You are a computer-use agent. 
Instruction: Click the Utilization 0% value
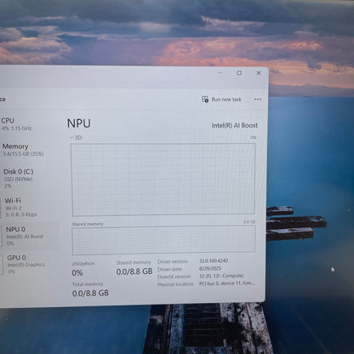coord(77,273)
